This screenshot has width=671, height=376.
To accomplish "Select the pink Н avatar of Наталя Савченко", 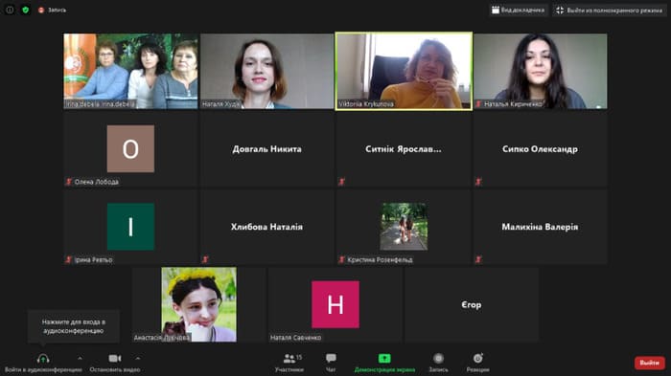I will coord(335,304).
